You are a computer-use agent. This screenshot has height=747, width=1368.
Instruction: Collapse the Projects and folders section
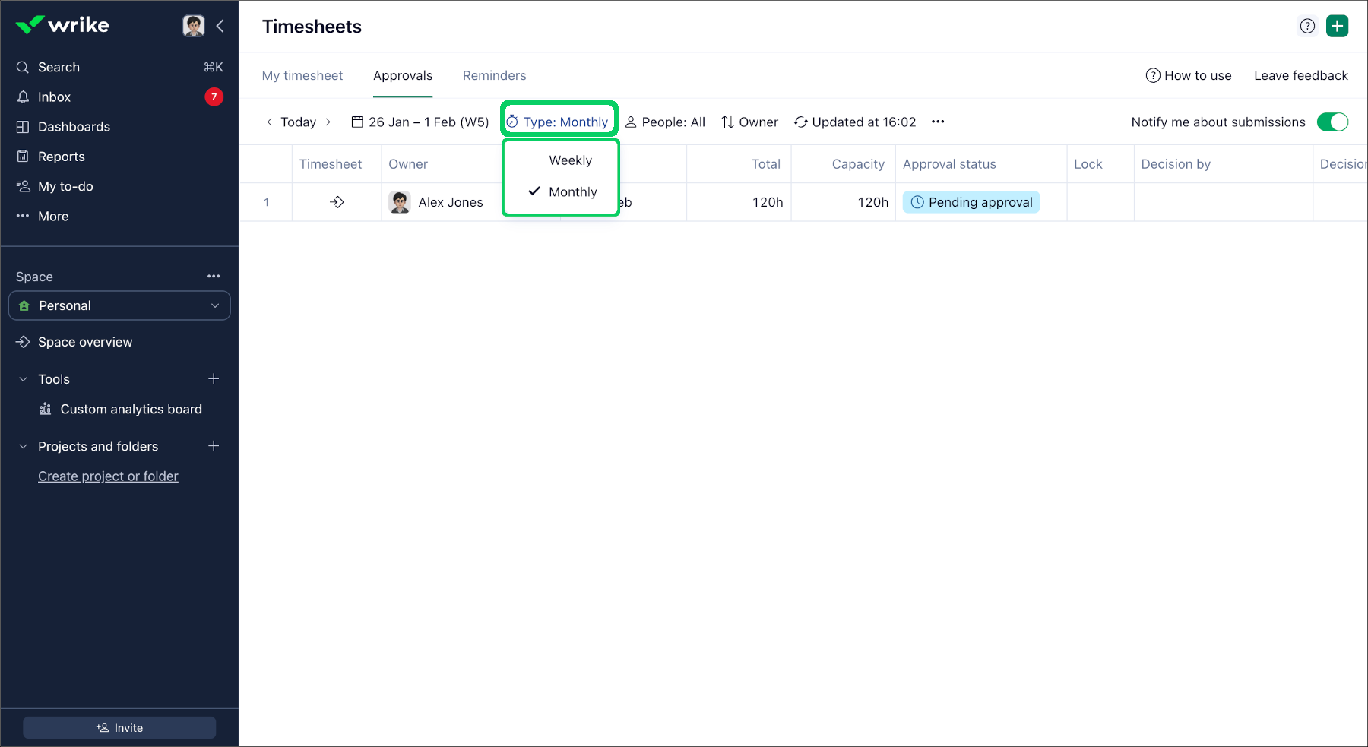tap(23, 446)
